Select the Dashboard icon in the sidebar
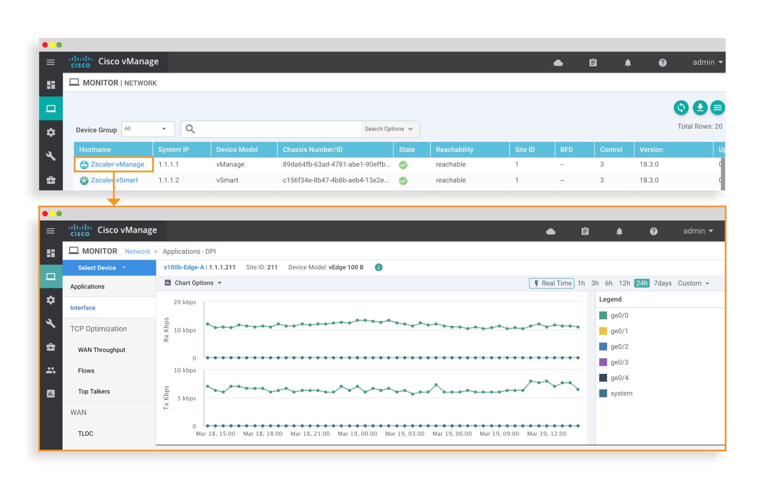769x496 pixels. (51, 253)
